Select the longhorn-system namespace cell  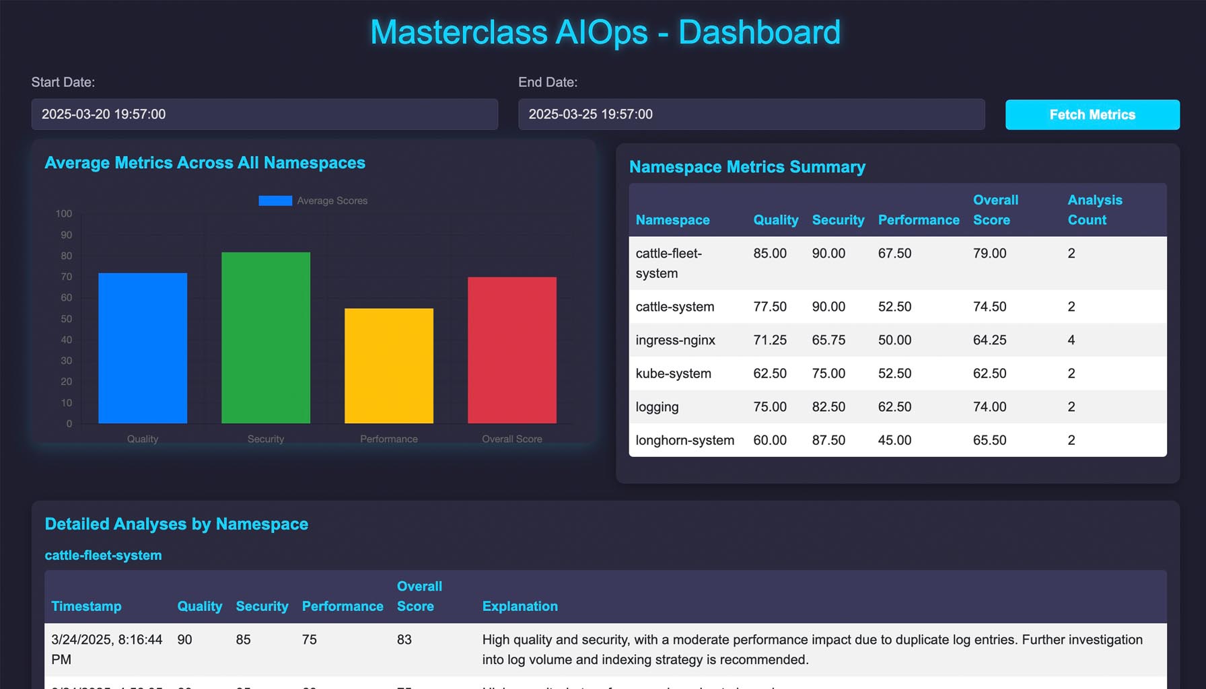coord(684,440)
